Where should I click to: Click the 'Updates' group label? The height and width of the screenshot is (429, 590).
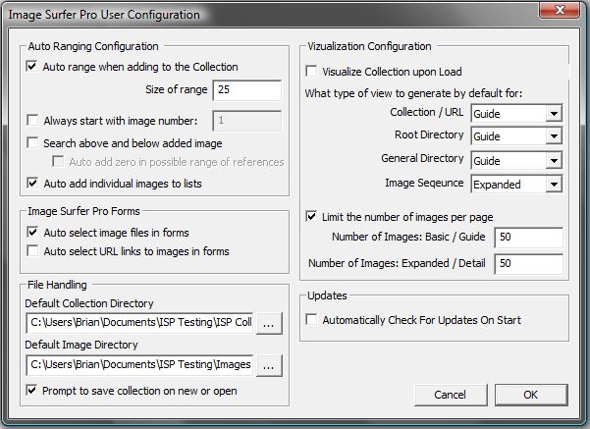click(327, 295)
